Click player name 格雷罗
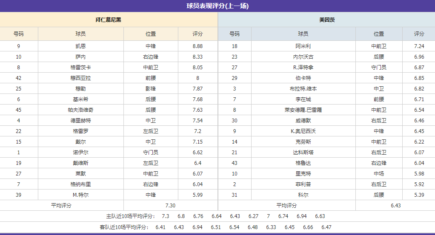 [x=81, y=131]
